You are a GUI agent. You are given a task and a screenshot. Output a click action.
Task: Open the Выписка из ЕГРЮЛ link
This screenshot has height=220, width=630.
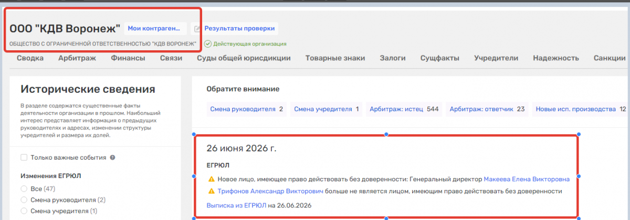click(x=236, y=205)
